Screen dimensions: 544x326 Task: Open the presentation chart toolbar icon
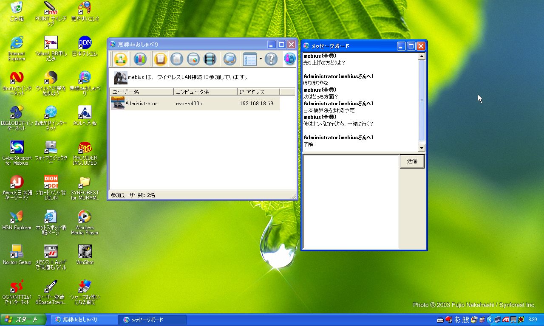point(193,59)
